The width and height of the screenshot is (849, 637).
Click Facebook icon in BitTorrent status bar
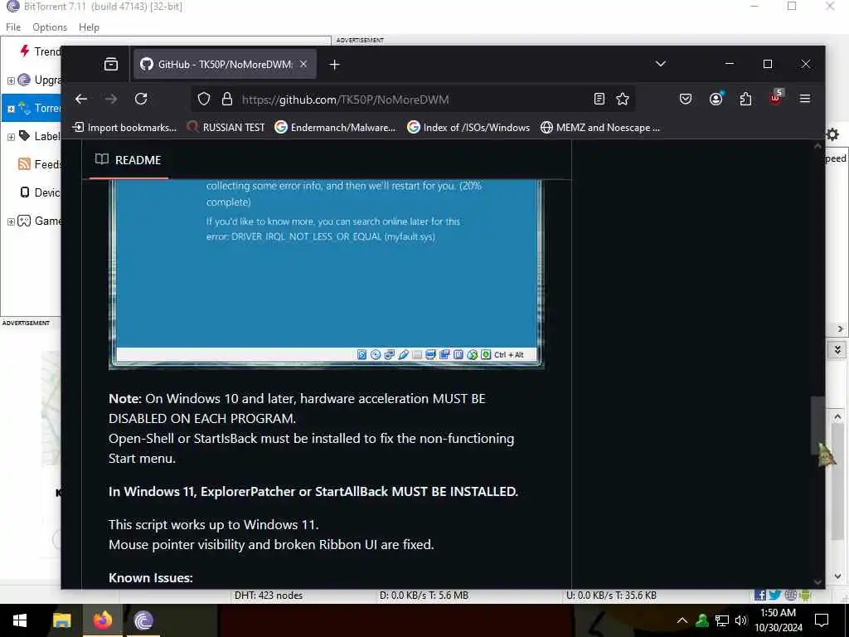[x=760, y=596]
